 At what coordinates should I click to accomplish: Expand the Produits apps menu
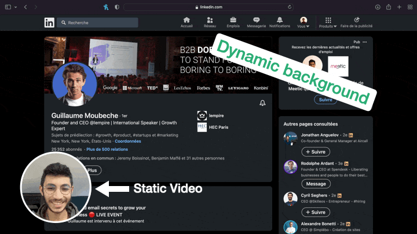pyautogui.click(x=328, y=23)
